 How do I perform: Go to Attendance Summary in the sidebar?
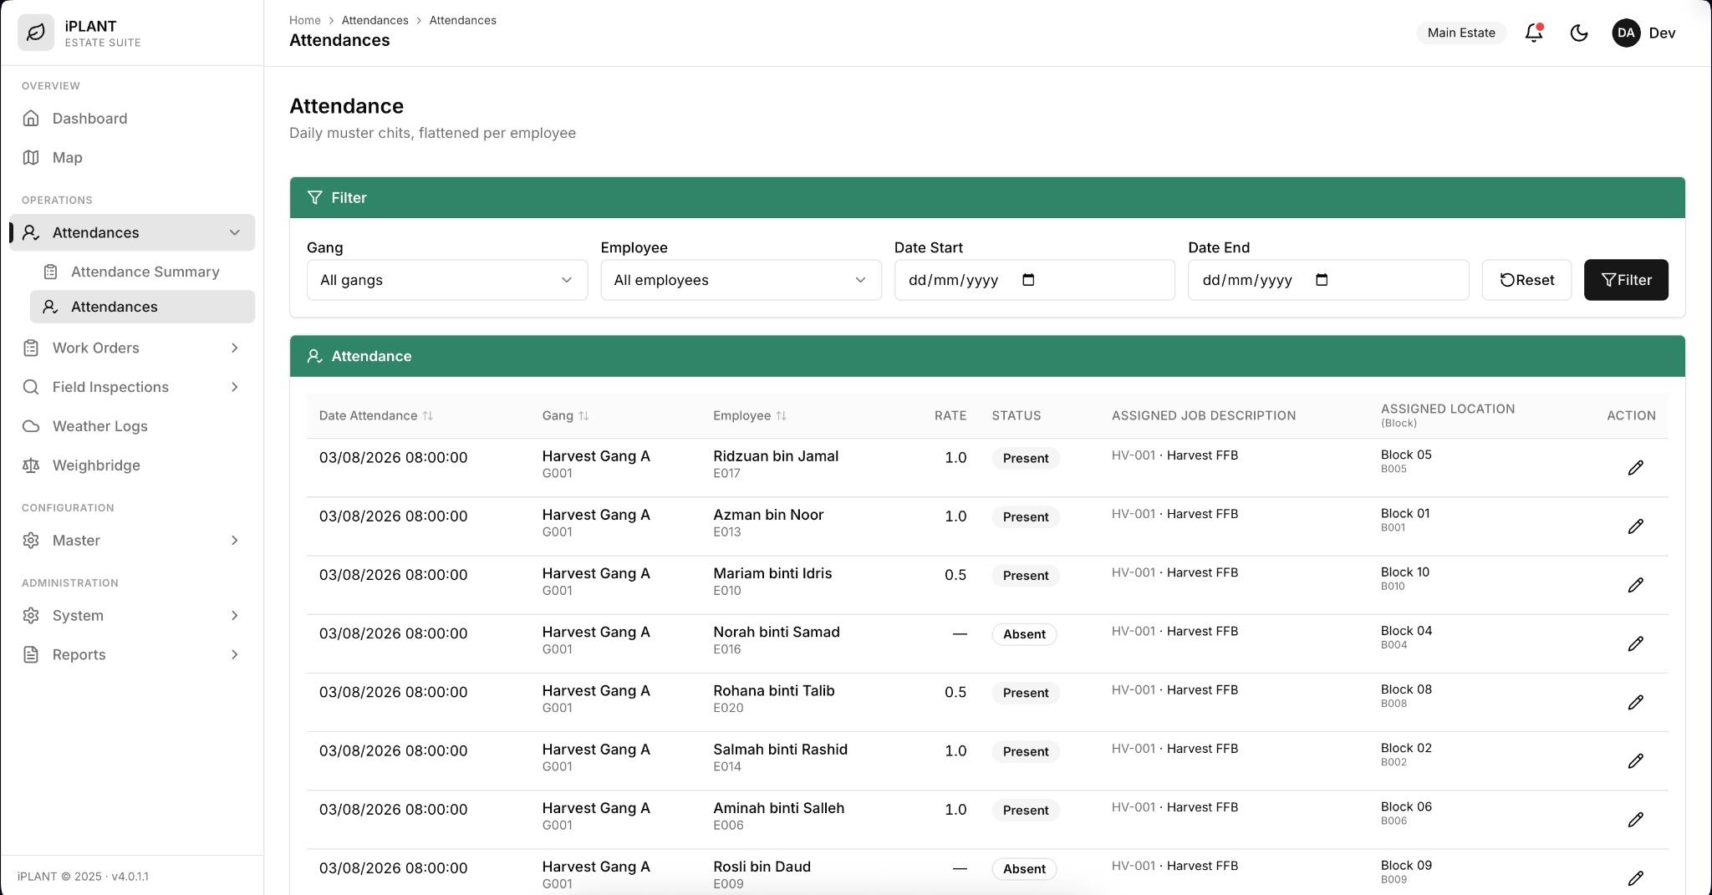coord(143,272)
